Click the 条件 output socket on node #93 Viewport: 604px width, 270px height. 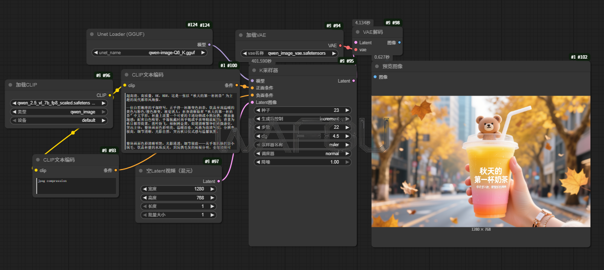(115, 171)
